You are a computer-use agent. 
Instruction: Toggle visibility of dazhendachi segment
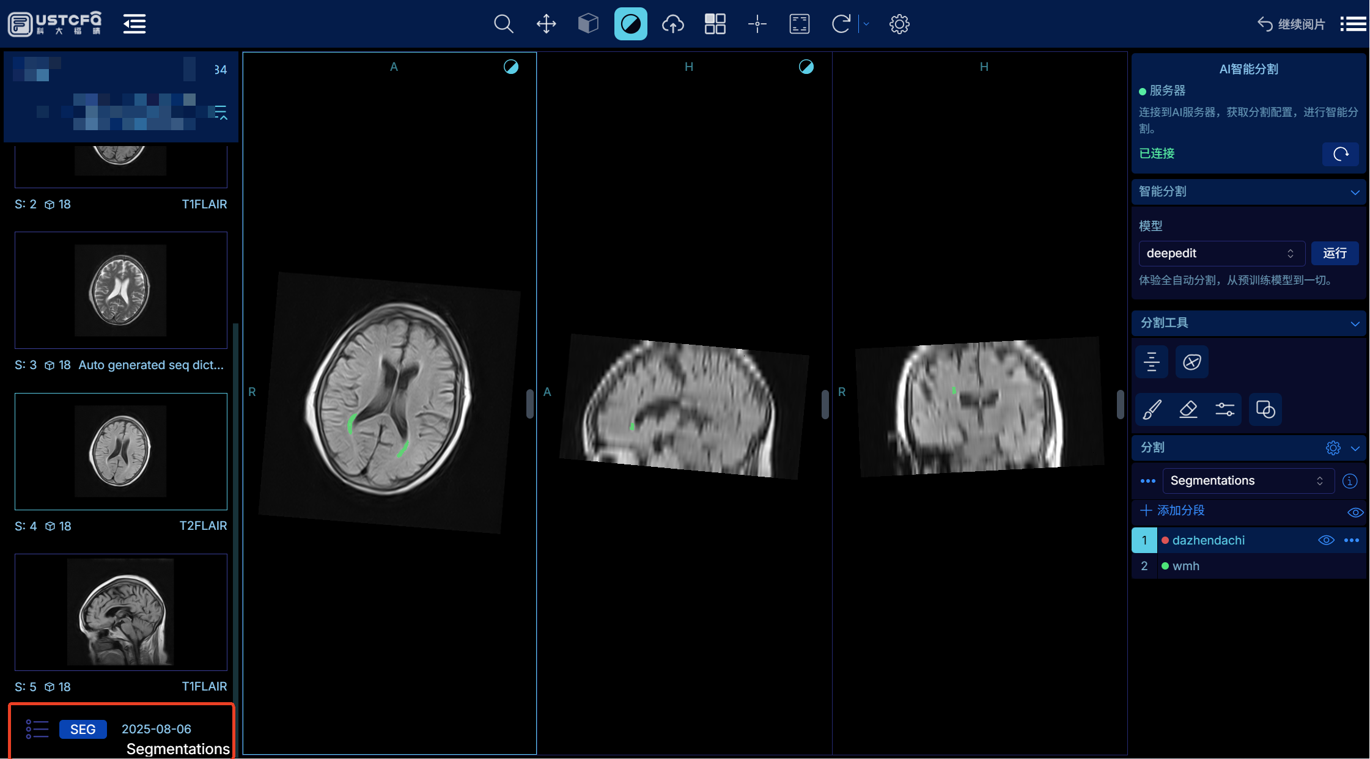(x=1325, y=540)
